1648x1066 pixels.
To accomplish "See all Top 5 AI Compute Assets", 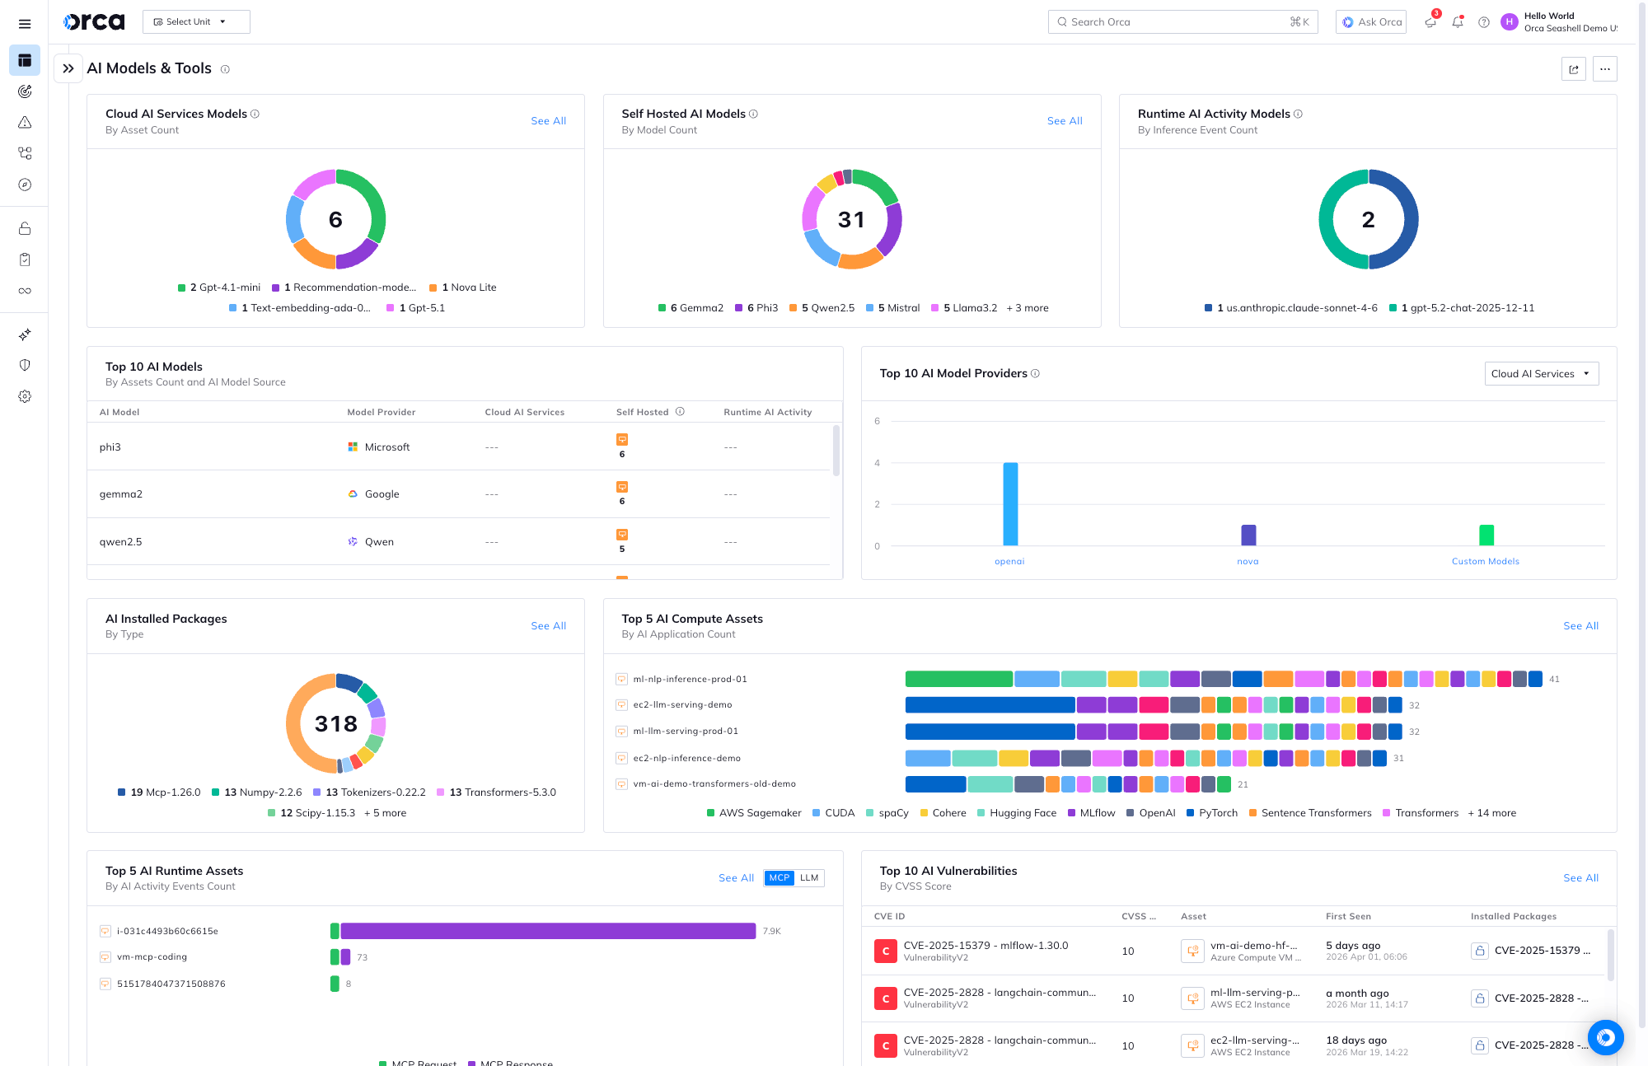I will click(x=1580, y=626).
